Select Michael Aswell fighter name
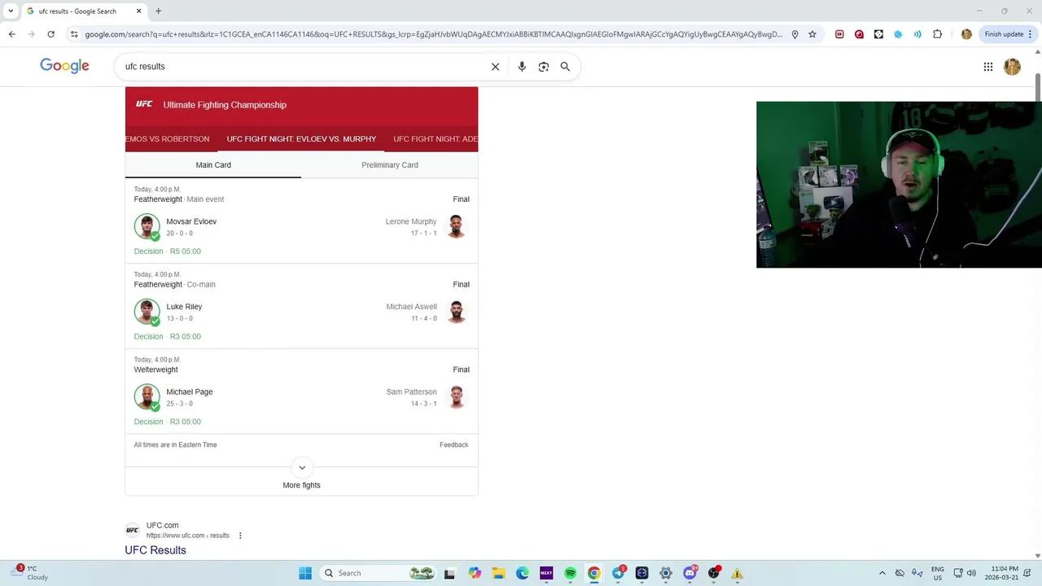Screen dimensions: 1042x586 [411, 307]
